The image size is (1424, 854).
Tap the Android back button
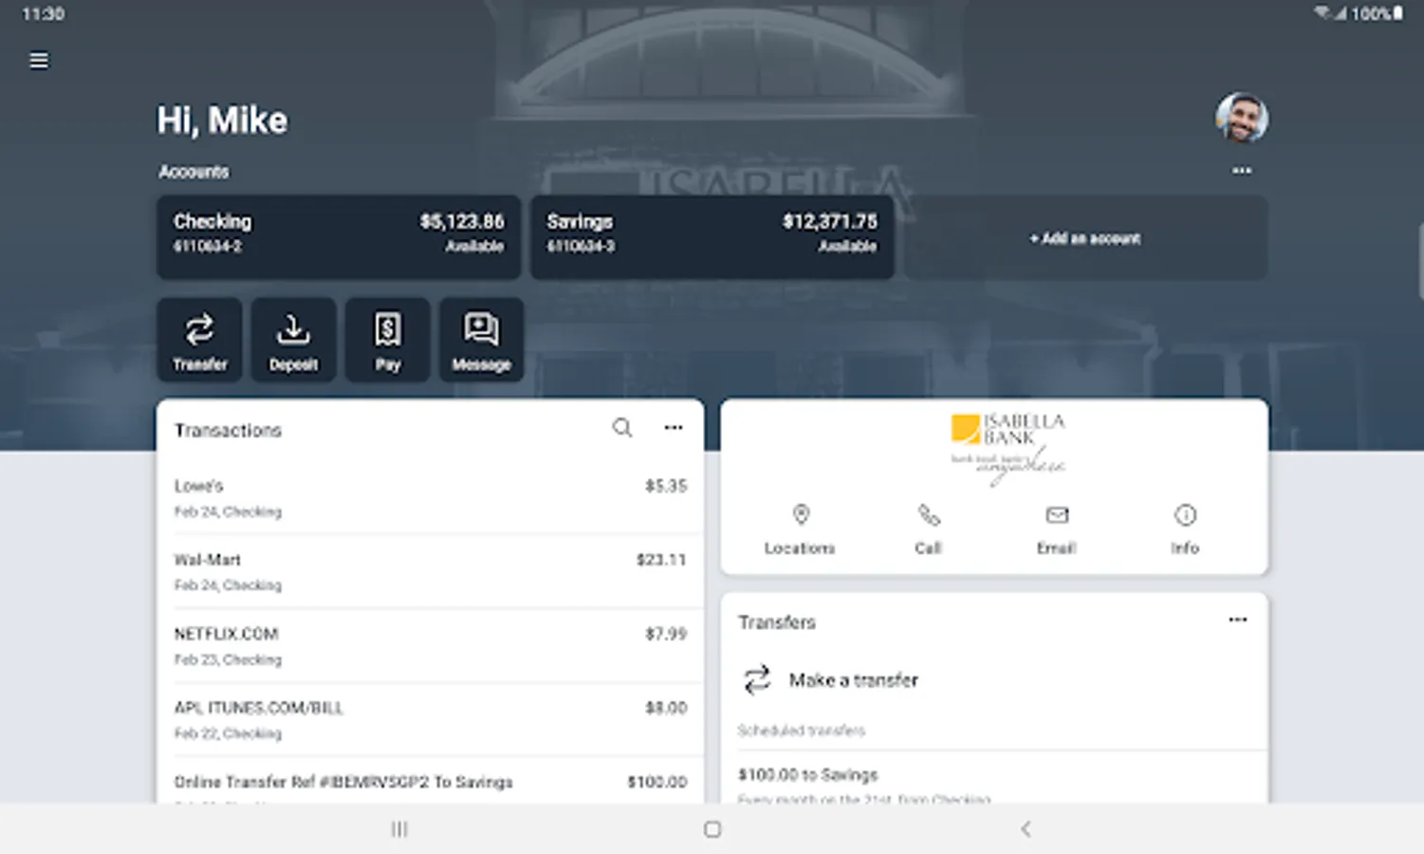click(1026, 829)
